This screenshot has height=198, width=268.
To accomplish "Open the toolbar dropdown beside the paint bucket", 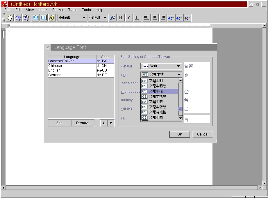I will pos(98,17).
